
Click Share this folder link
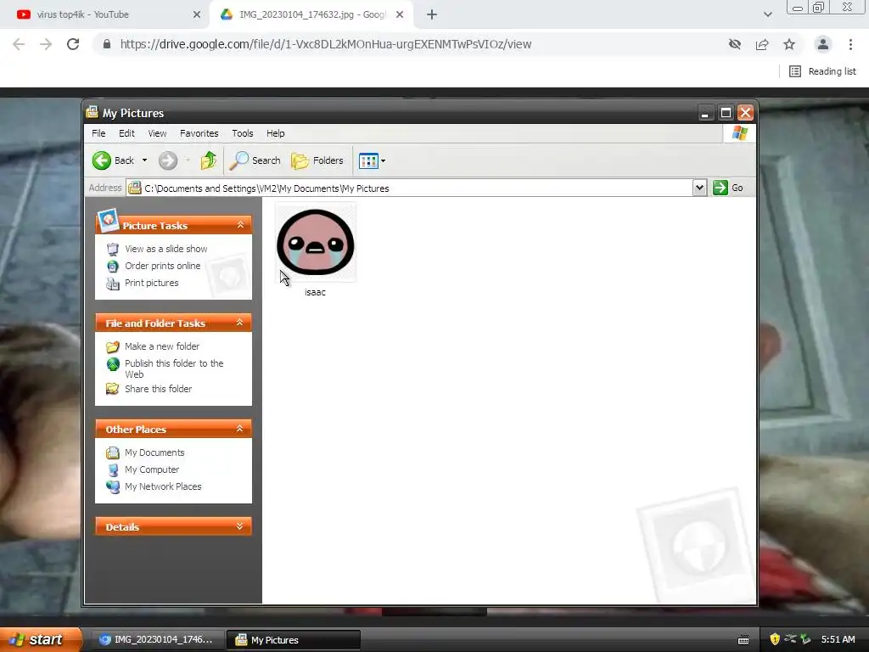[x=158, y=389]
